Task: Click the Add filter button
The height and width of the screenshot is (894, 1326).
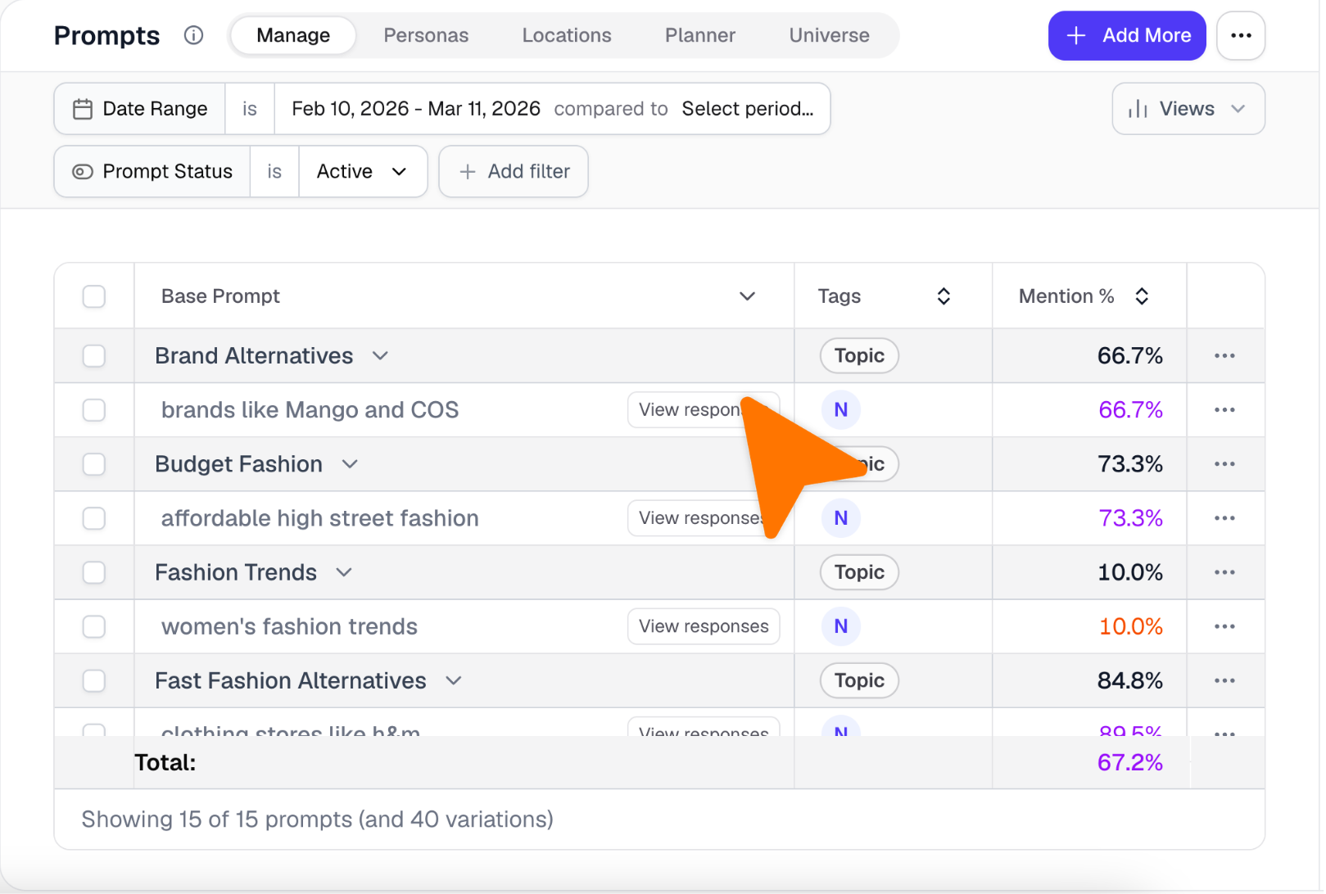Action: click(x=513, y=171)
